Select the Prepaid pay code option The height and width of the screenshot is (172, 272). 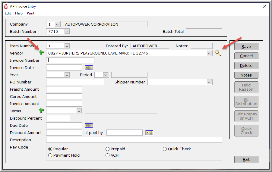[108, 149]
